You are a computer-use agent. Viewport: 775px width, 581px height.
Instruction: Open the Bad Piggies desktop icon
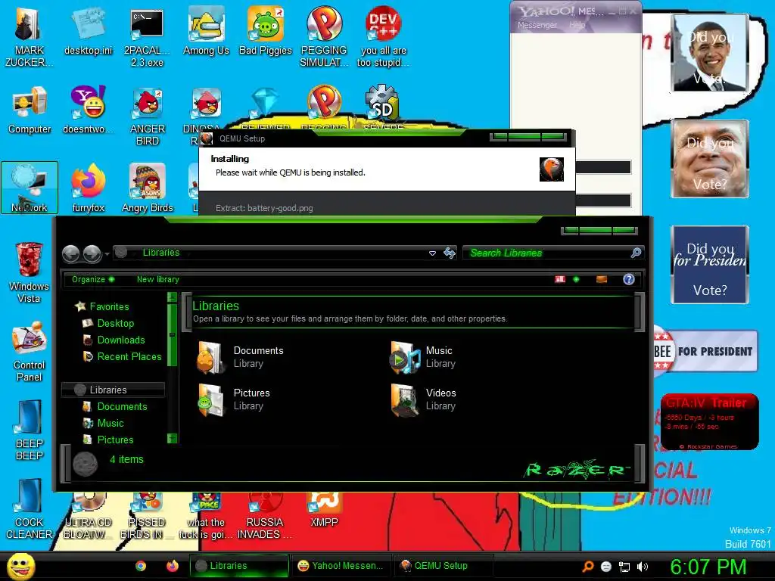pos(266,30)
